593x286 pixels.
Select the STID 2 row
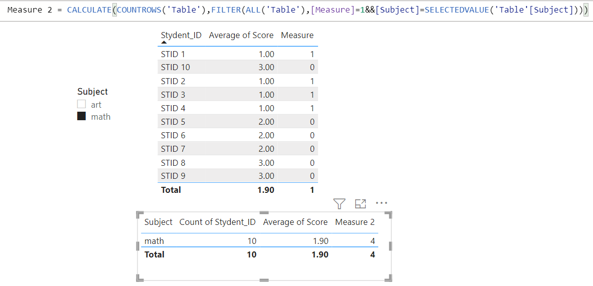tap(238, 81)
